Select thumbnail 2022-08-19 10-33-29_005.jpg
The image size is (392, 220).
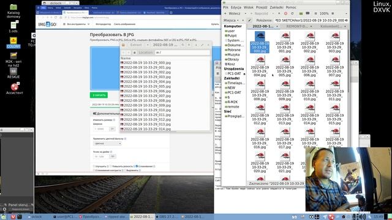(285, 67)
